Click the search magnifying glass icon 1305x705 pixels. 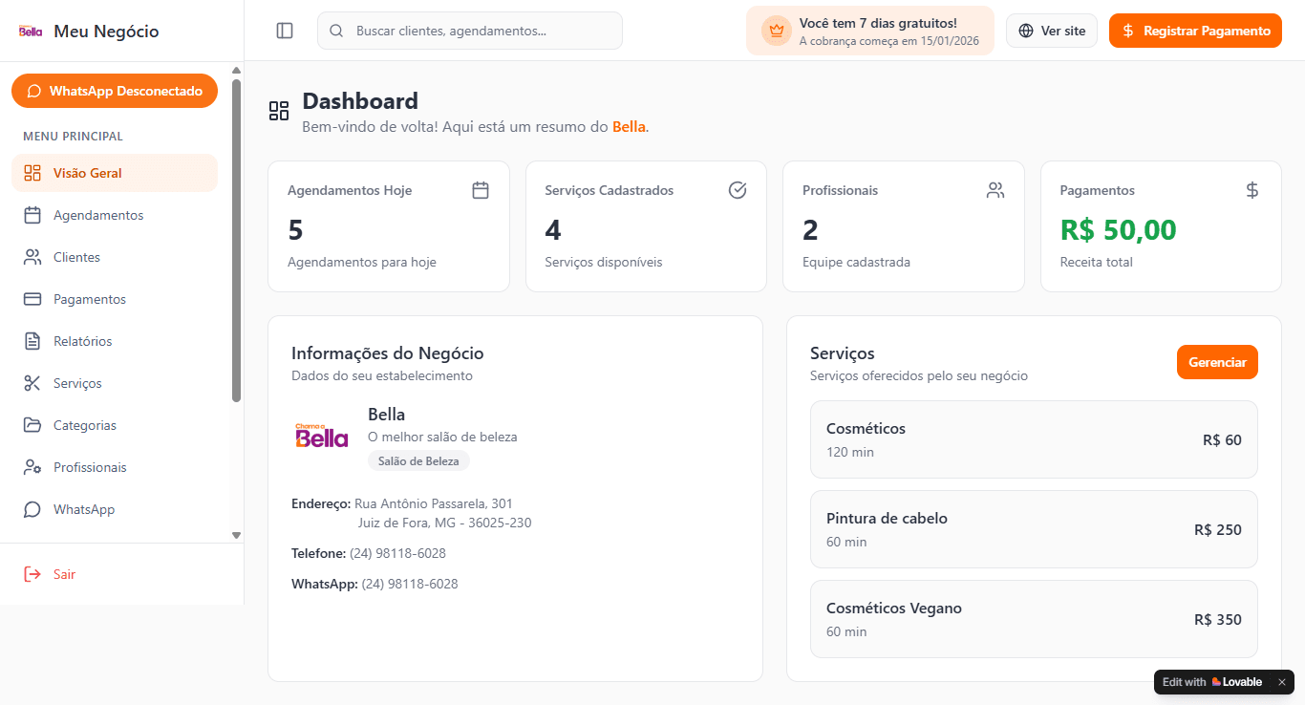coord(335,30)
